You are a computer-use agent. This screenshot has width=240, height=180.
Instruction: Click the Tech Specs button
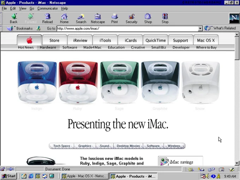tap(61, 146)
